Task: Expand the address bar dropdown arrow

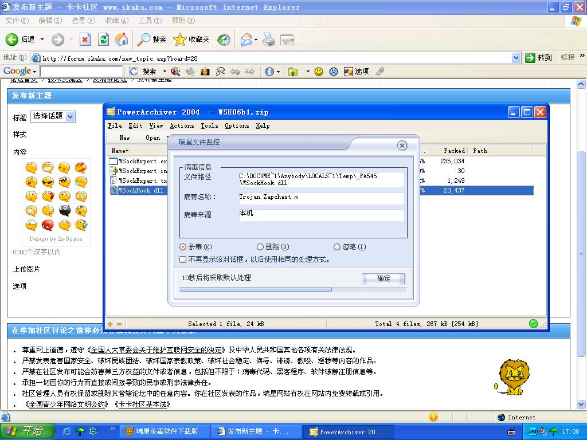Action: point(516,58)
